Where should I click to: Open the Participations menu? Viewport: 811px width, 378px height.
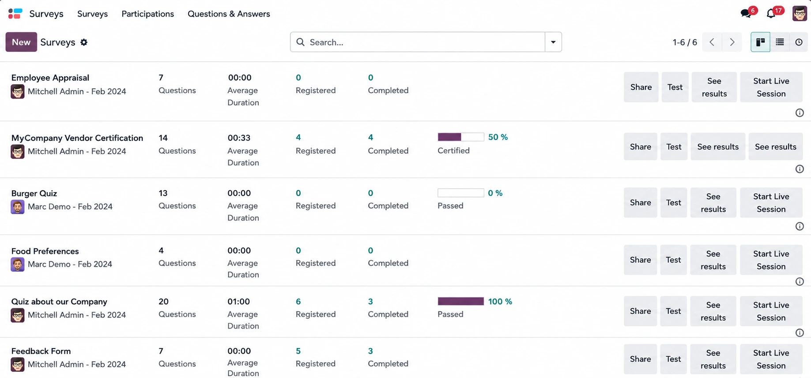point(147,14)
